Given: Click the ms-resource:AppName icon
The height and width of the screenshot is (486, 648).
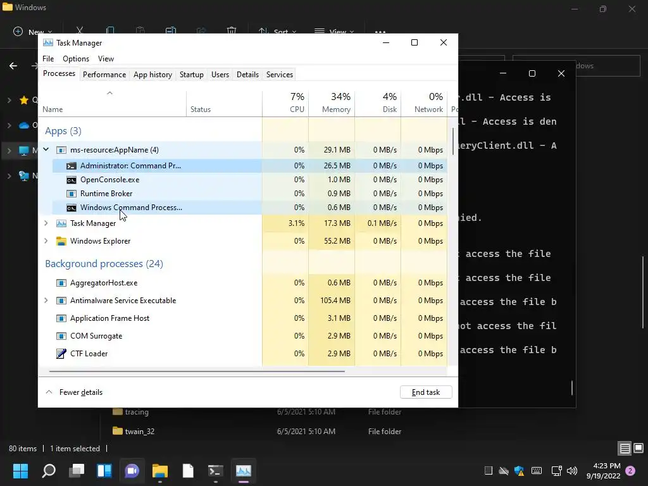Looking at the screenshot, I should [61, 149].
